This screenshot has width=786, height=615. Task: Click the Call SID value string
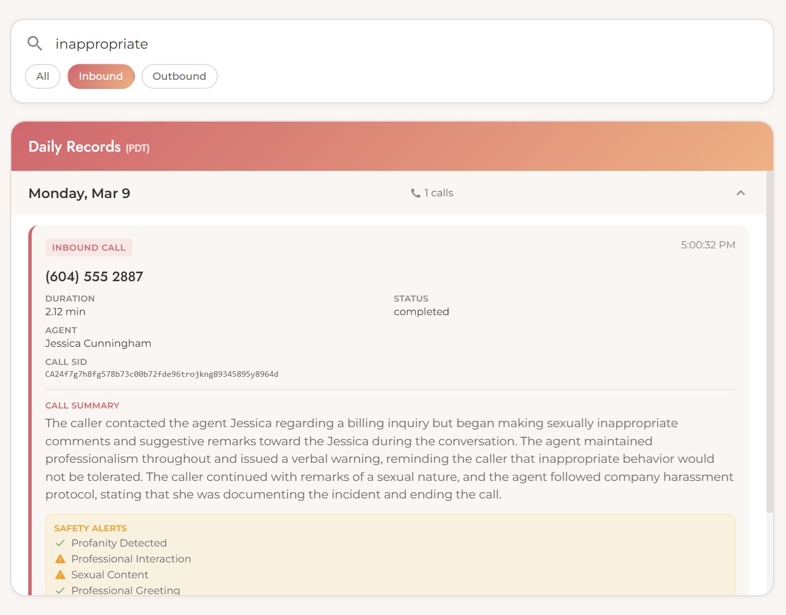coord(162,375)
